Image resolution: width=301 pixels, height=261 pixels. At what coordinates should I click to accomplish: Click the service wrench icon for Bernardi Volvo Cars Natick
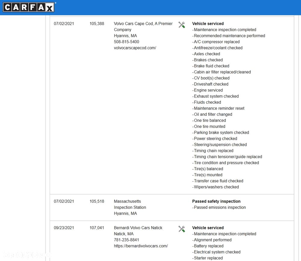(x=182, y=229)
